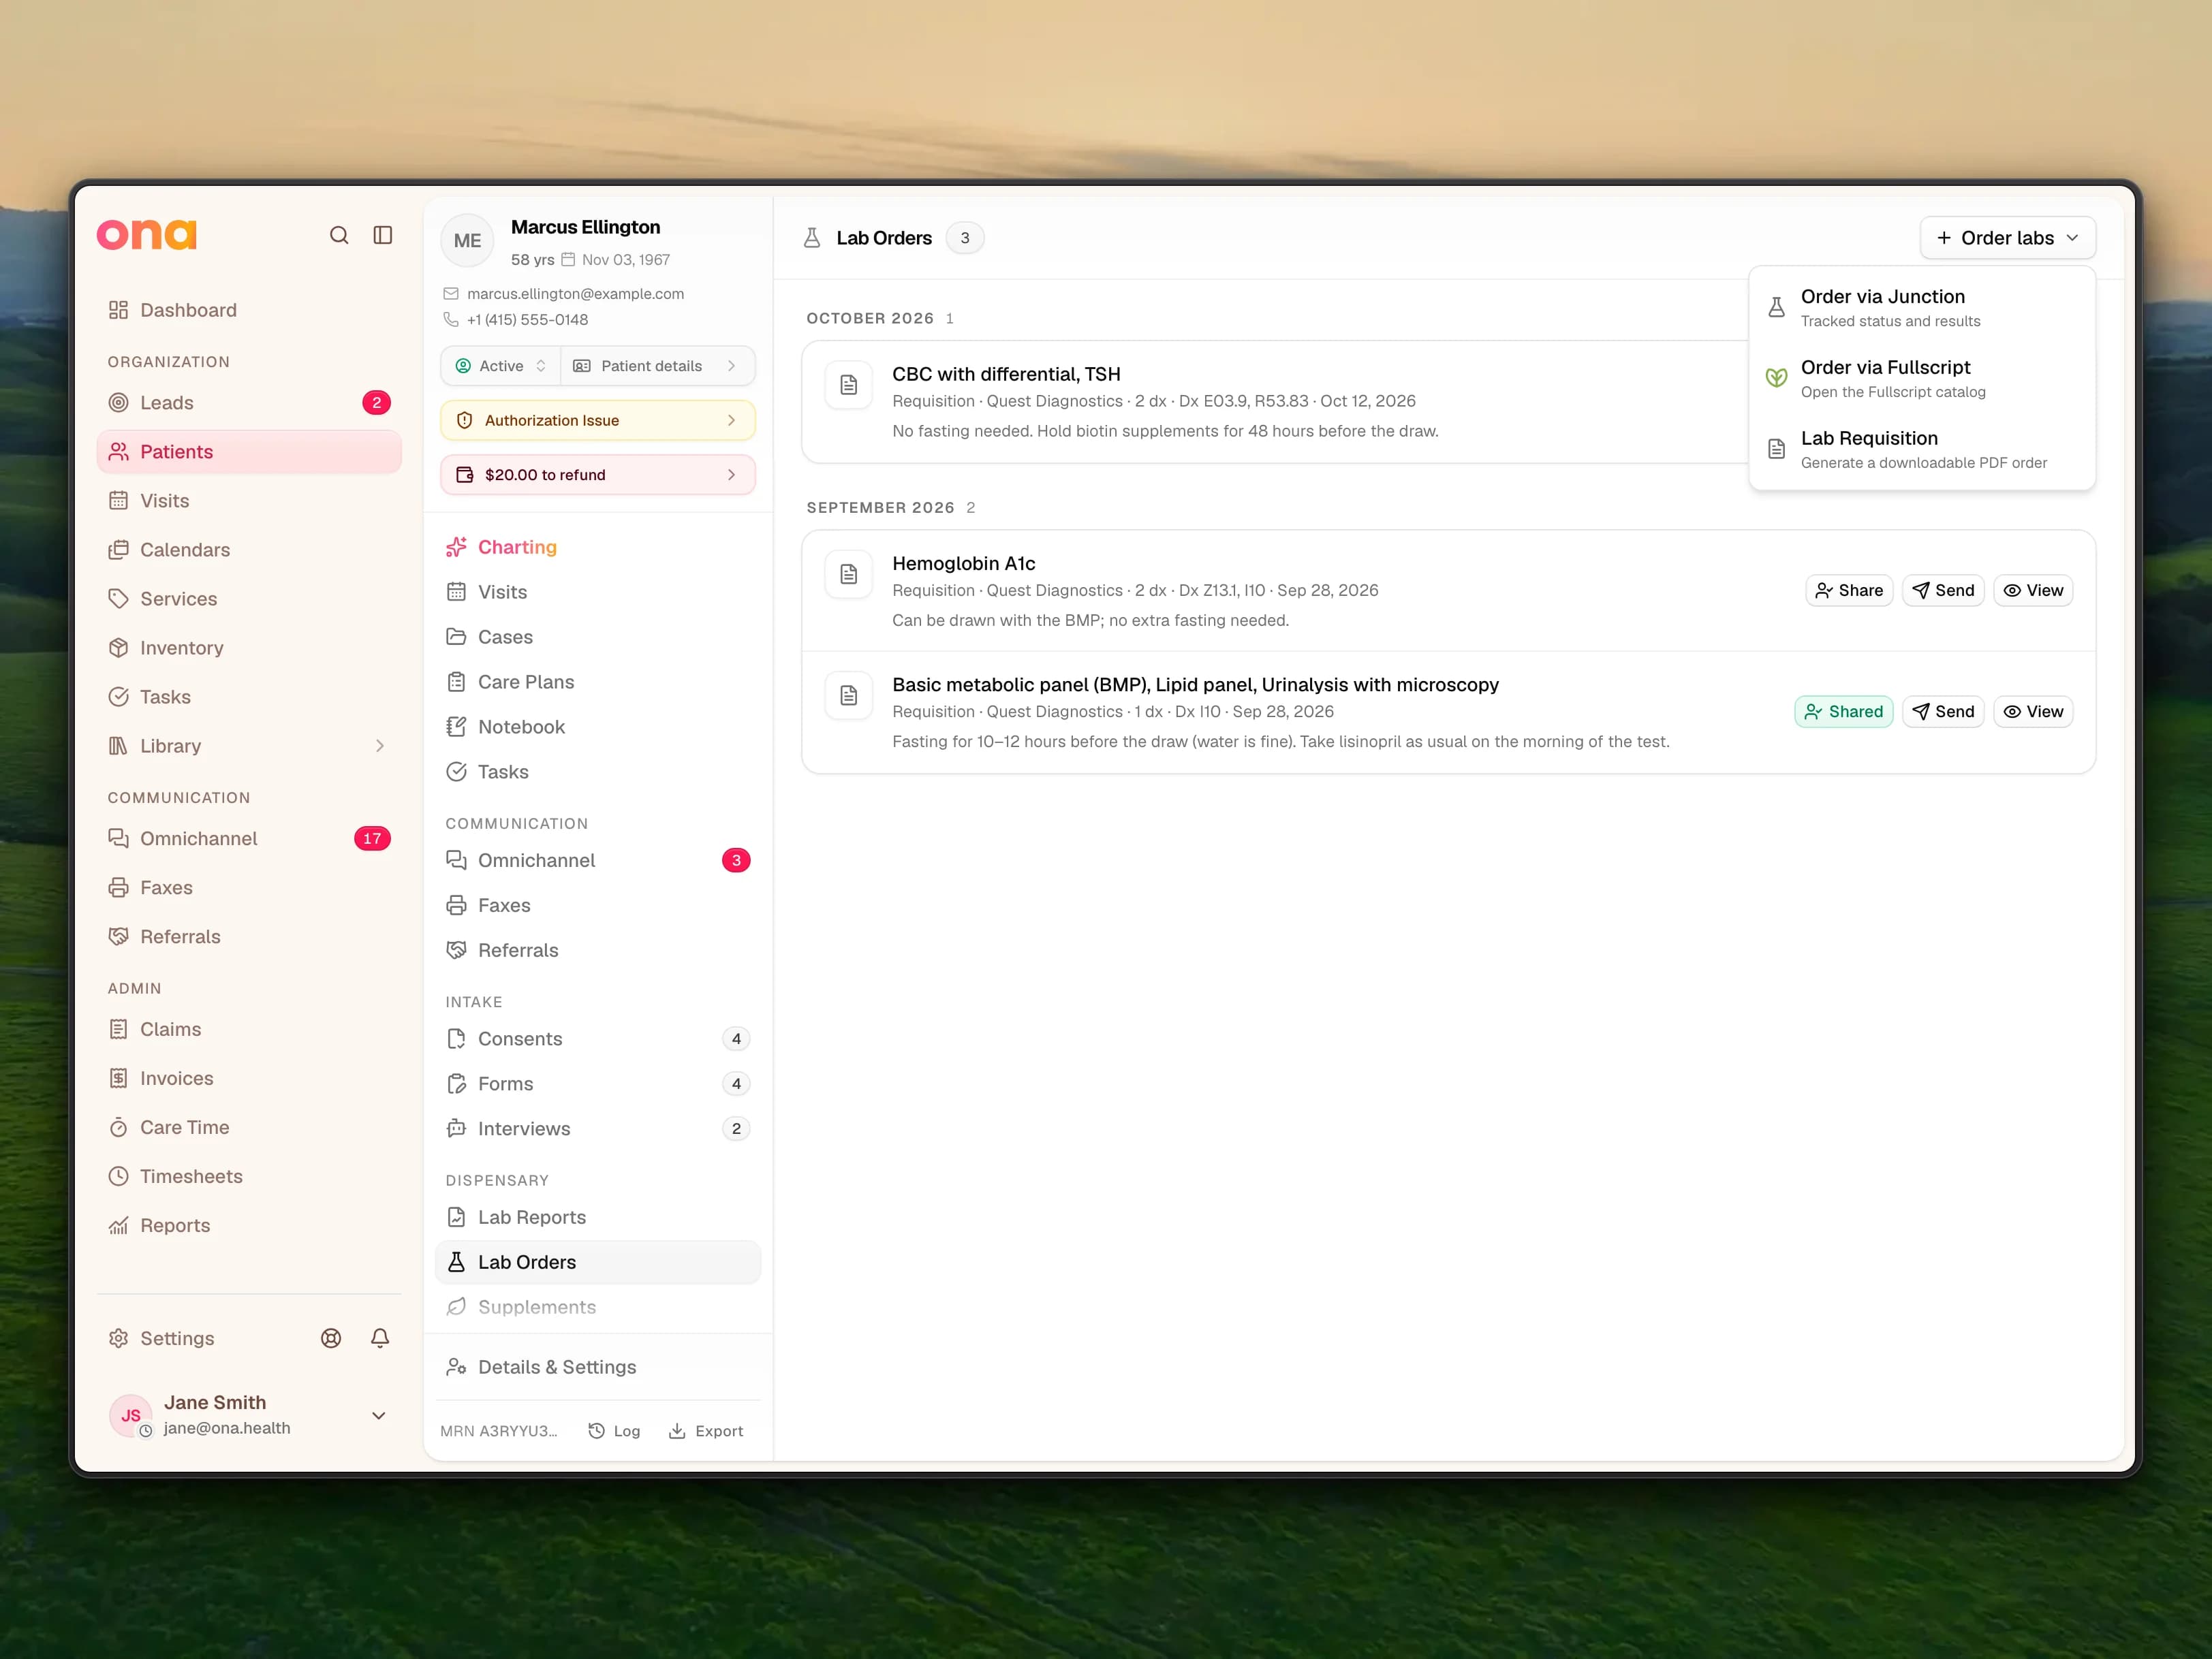Open the help lifebuoy icon
Screen dimensions: 2212x1659
[x=331, y=1338]
